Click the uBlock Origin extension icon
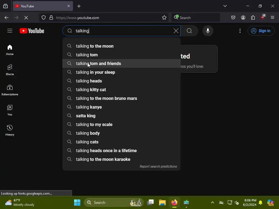This screenshot has height=209, width=279. point(263,17)
